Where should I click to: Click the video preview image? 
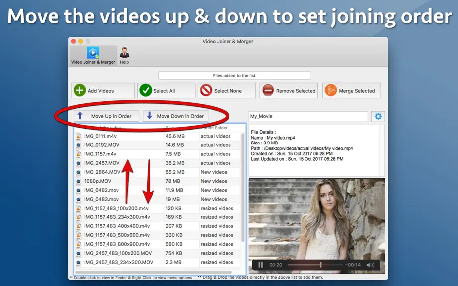(x=317, y=226)
